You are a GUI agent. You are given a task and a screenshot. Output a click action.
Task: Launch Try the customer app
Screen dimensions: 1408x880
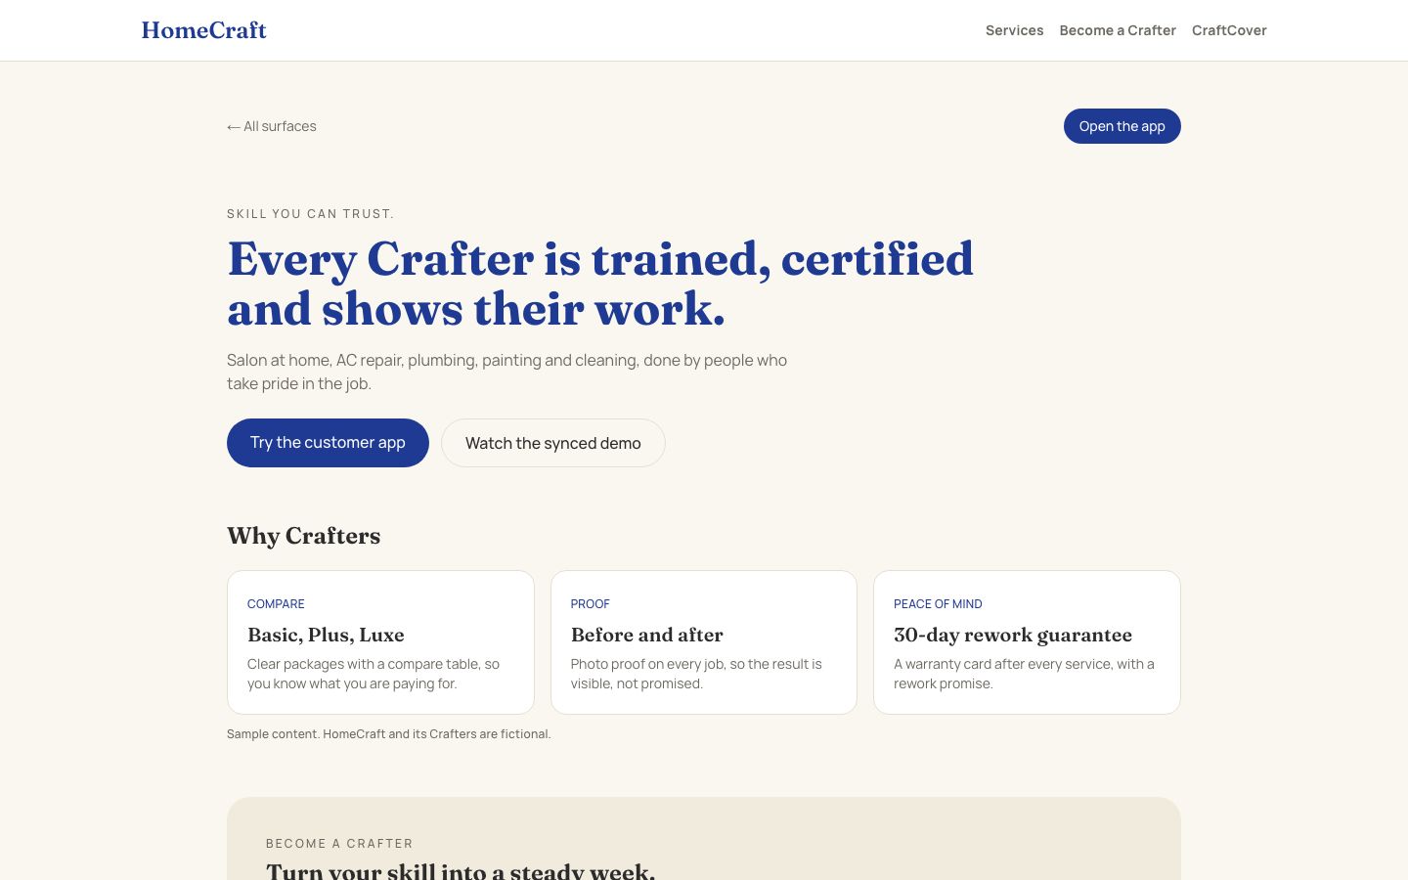click(328, 443)
